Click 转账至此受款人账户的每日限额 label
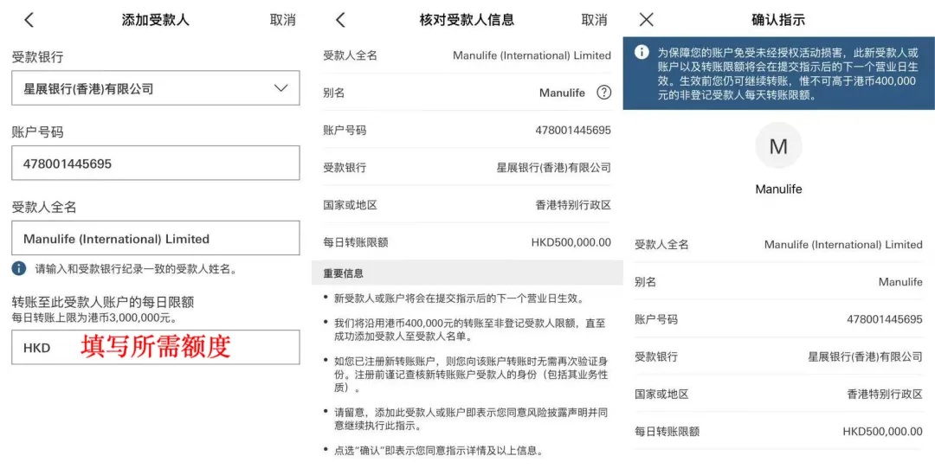The width and height of the screenshot is (935, 475). [x=102, y=302]
